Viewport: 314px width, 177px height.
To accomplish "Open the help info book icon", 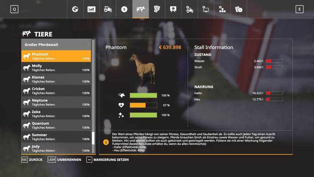I will click(238, 9).
